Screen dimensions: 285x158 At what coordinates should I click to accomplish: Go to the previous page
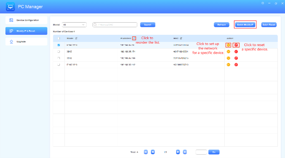[153, 152]
